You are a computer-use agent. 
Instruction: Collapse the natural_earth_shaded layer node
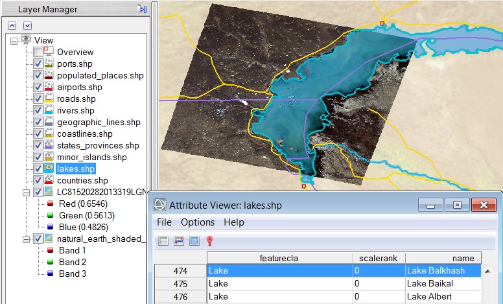26,239
